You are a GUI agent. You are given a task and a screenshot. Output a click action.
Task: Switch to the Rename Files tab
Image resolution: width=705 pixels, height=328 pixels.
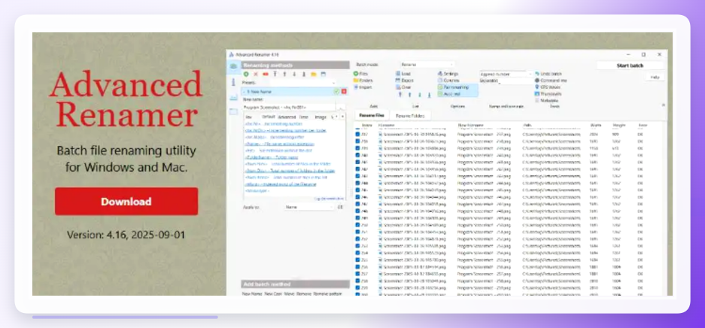(372, 115)
